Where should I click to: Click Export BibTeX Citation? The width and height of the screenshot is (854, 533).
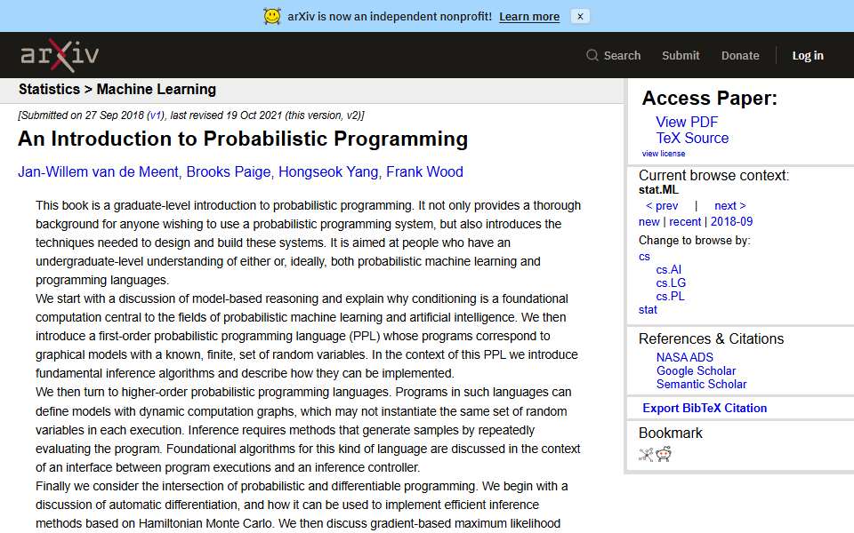pyautogui.click(x=705, y=408)
